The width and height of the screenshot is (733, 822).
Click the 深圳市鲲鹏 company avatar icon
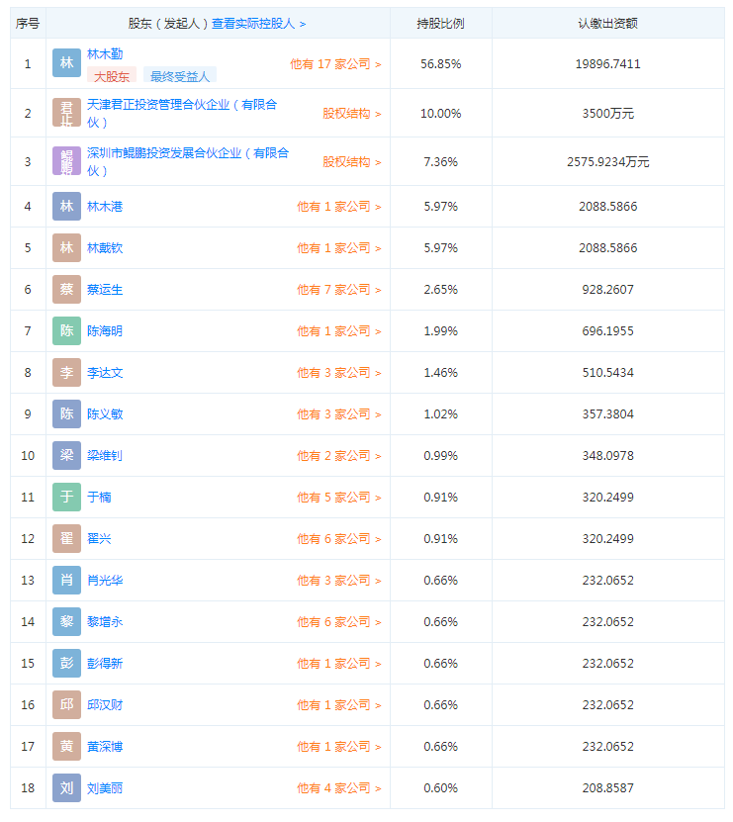coord(66,161)
